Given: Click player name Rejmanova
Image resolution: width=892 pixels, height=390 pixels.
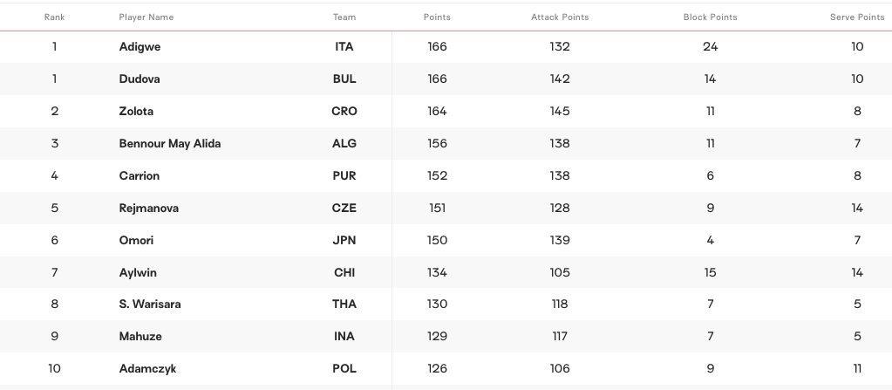Looking at the screenshot, I should [x=146, y=209].
